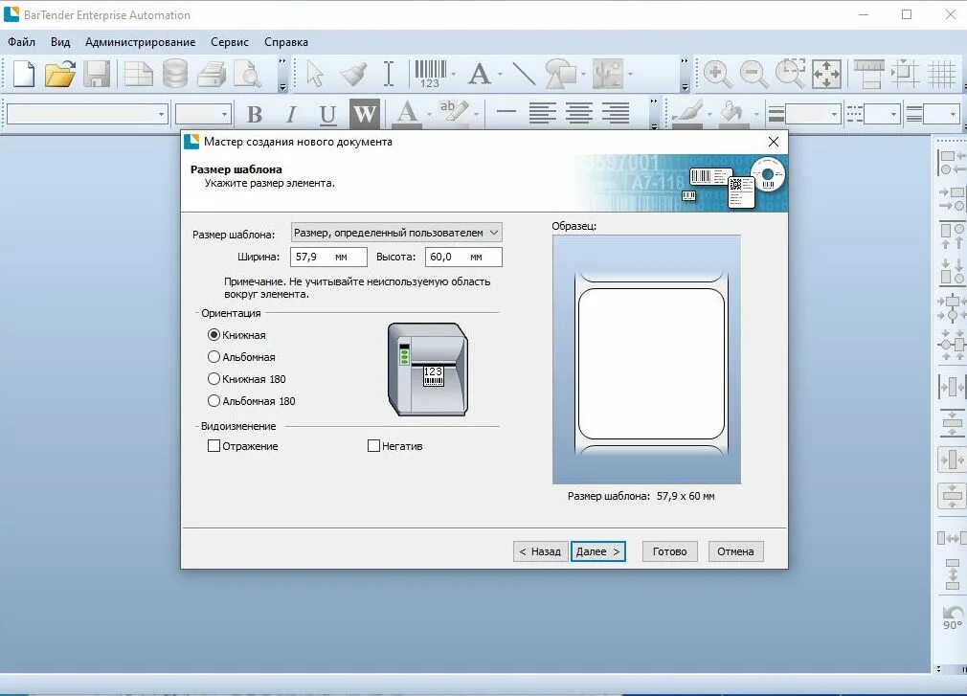967x696 pixels.
Task: Click the Назад button
Action: 540,551
